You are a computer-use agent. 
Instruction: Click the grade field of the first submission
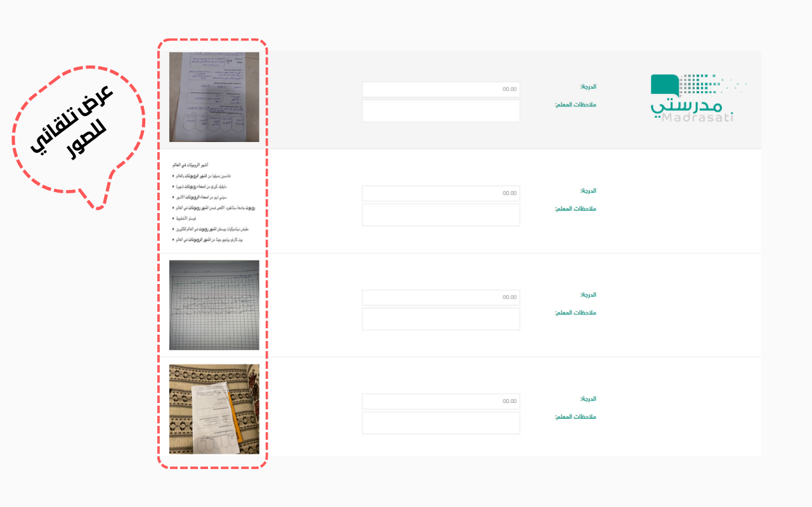pyautogui.click(x=440, y=89)
